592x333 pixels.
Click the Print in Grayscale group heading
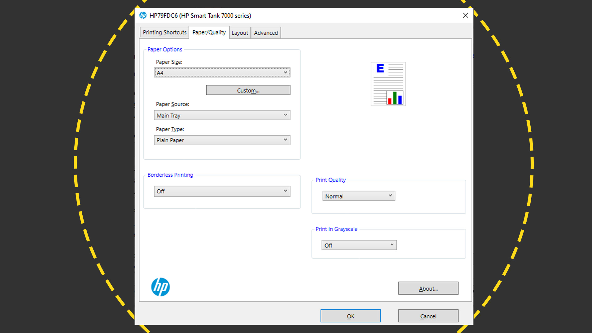point(336,229)
